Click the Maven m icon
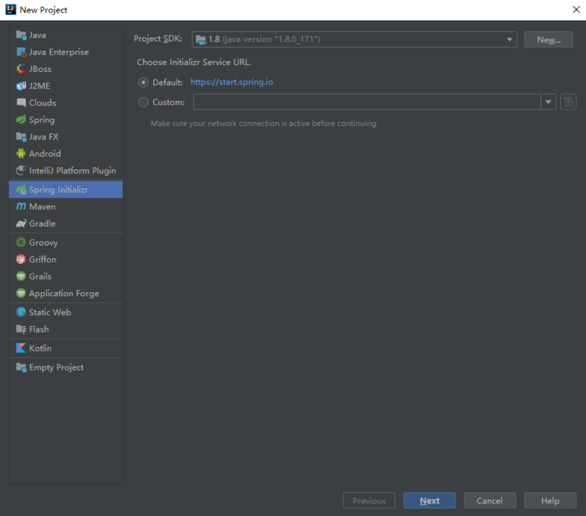Image resolution: width=586 pixels, height=516 pixels. [21, 207]
